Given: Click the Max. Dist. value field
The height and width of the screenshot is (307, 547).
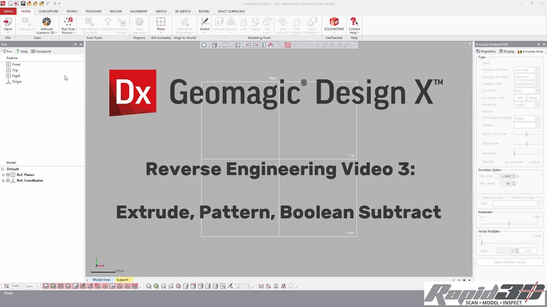Looking at the screenshot, I should click(506, 176).
